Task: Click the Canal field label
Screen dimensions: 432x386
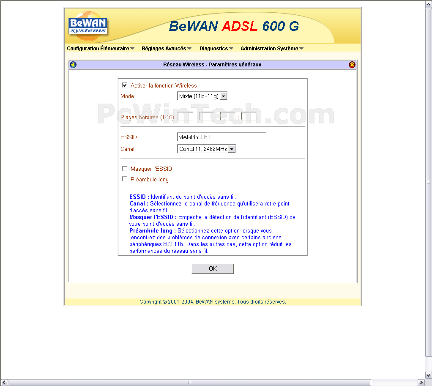Action: pyautogui.click(x=127, y=149)
